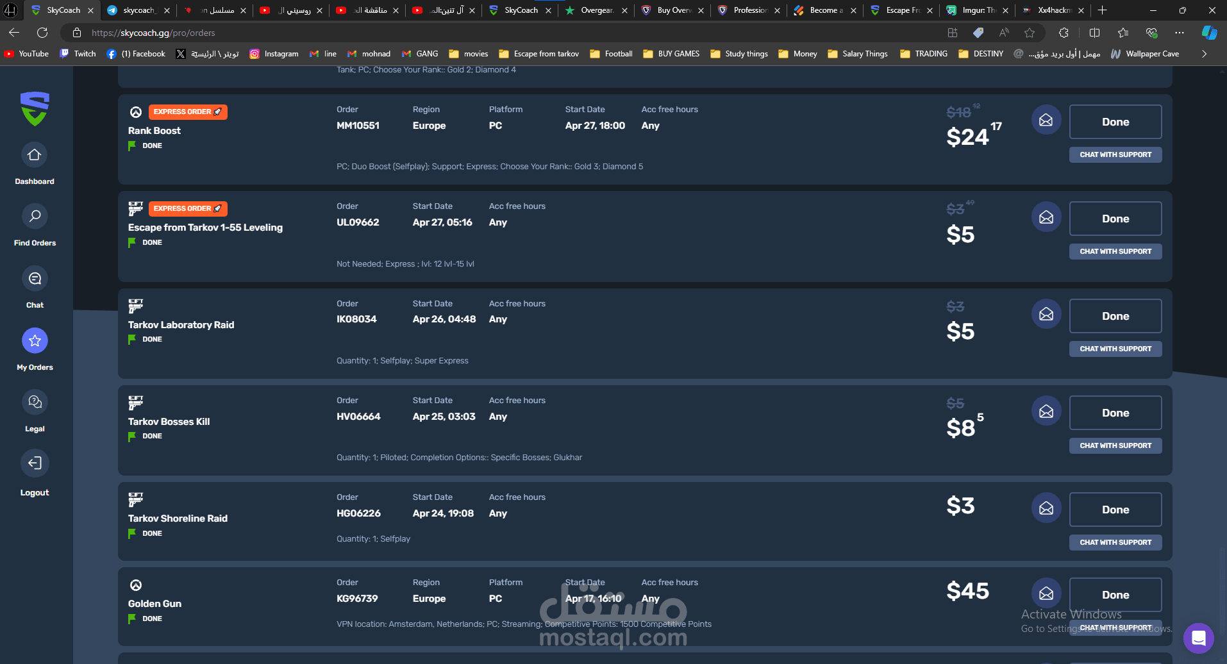Screen dimensions: 1227x664
Task: Add page to favorites star icon
Action: (1030, 33)
